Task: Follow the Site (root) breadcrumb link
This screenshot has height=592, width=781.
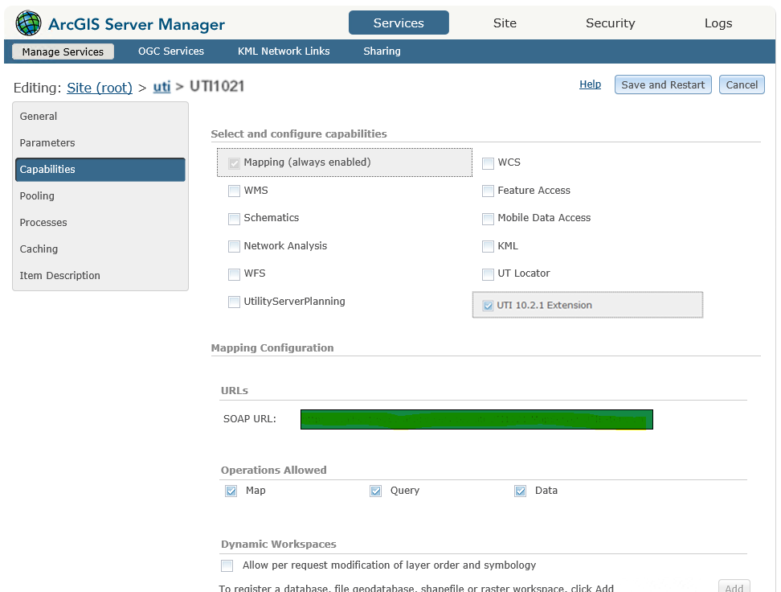Action: tap(100, 88)
